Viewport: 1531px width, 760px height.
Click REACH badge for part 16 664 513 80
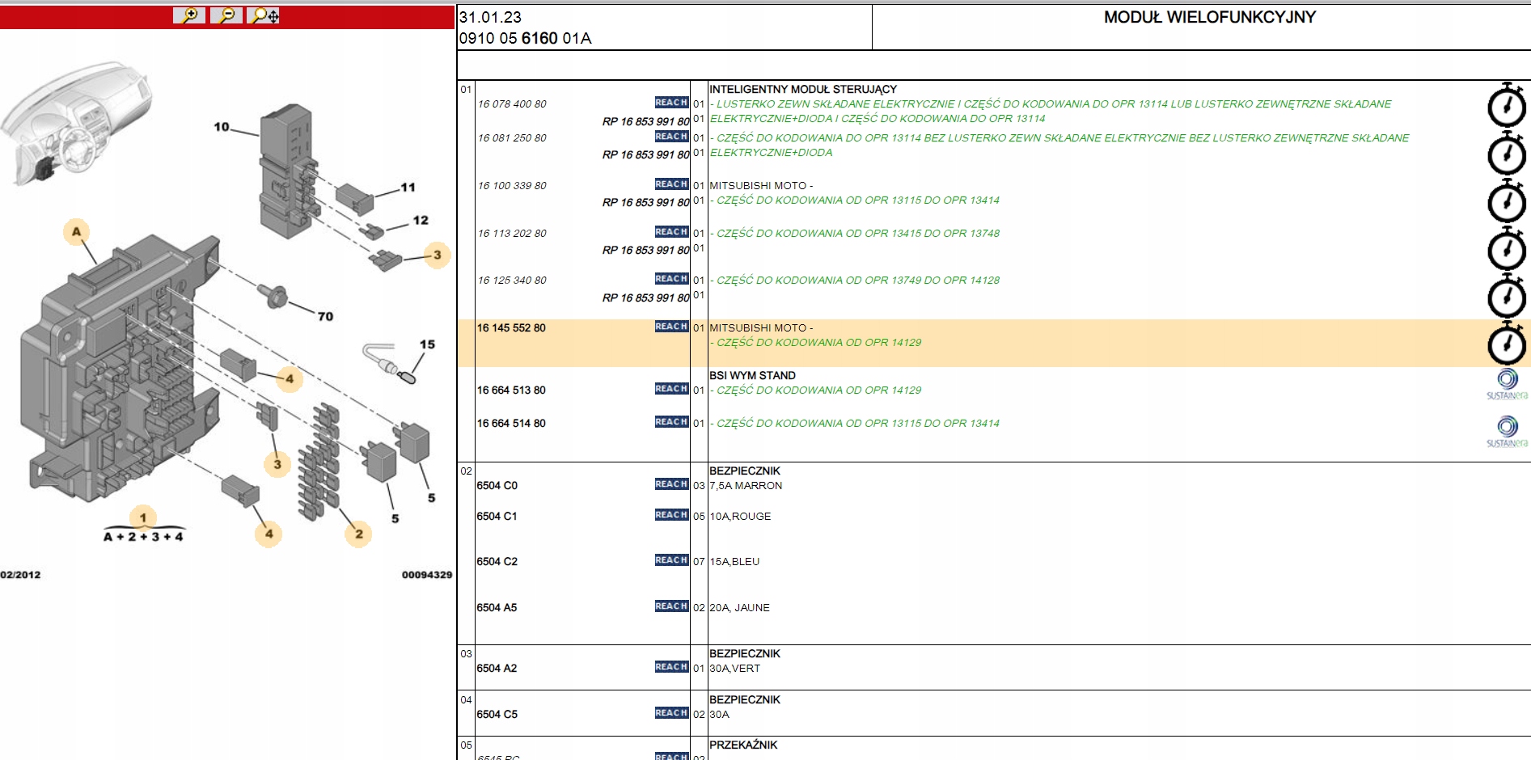[671, 389]
